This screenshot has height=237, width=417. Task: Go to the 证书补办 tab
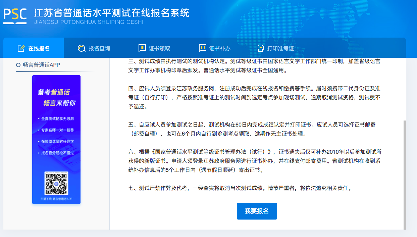[x=220, y=48]
